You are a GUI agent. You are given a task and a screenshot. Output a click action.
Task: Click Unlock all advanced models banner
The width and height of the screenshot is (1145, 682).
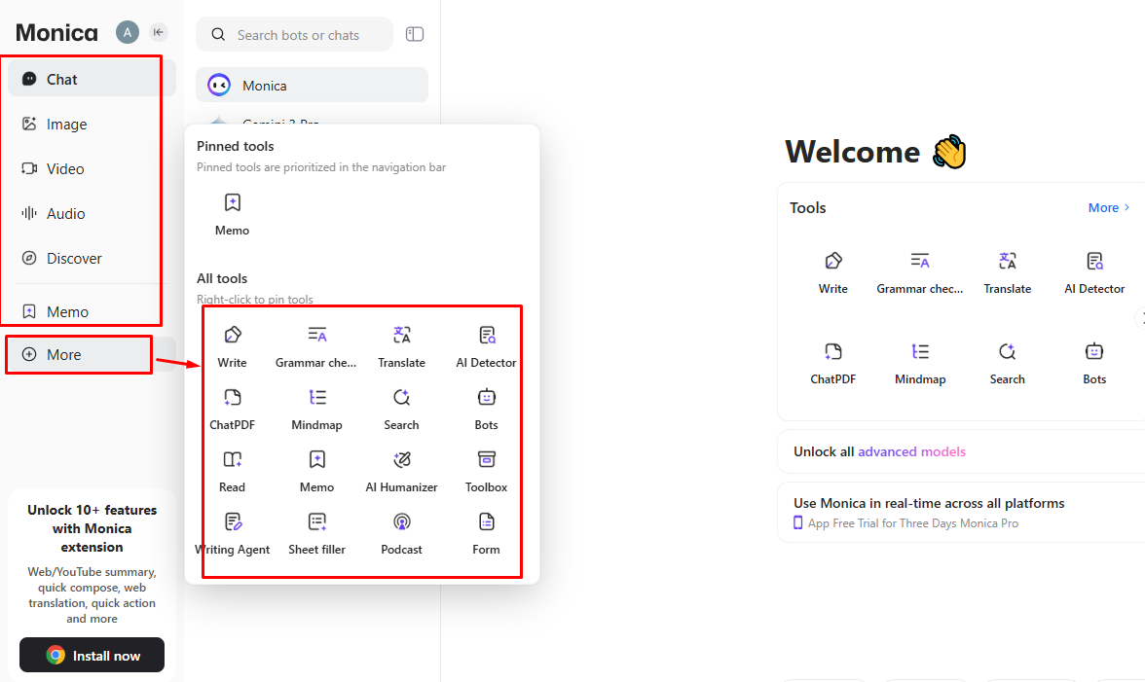(x=962, y=451)
